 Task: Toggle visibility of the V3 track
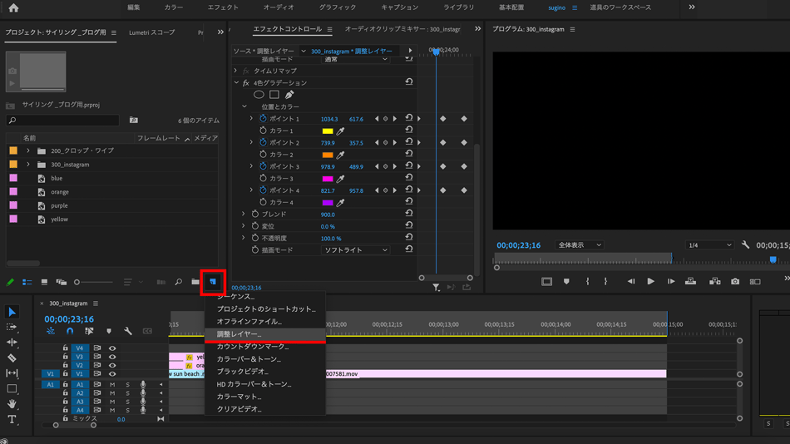pos(112,357)
